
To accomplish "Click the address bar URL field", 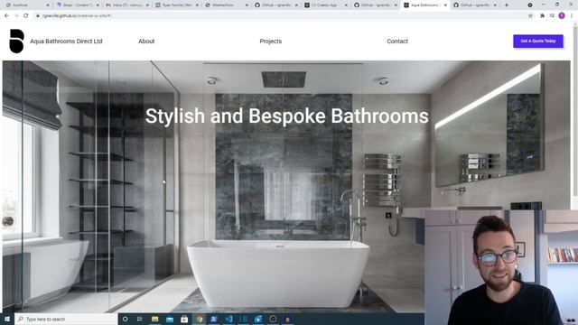I will tap(280, 16).
